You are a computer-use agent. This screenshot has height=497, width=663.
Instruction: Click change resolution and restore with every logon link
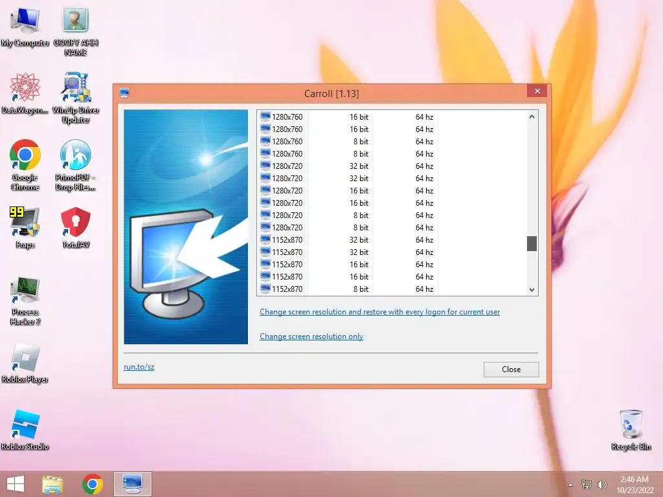click(379, 312)
